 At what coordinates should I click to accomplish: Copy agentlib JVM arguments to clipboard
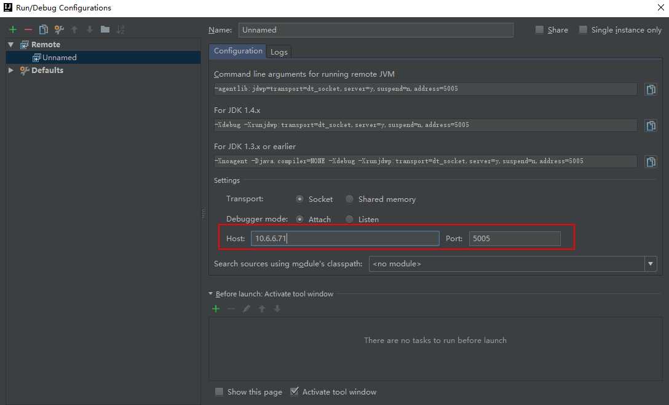tap(651, 90)
